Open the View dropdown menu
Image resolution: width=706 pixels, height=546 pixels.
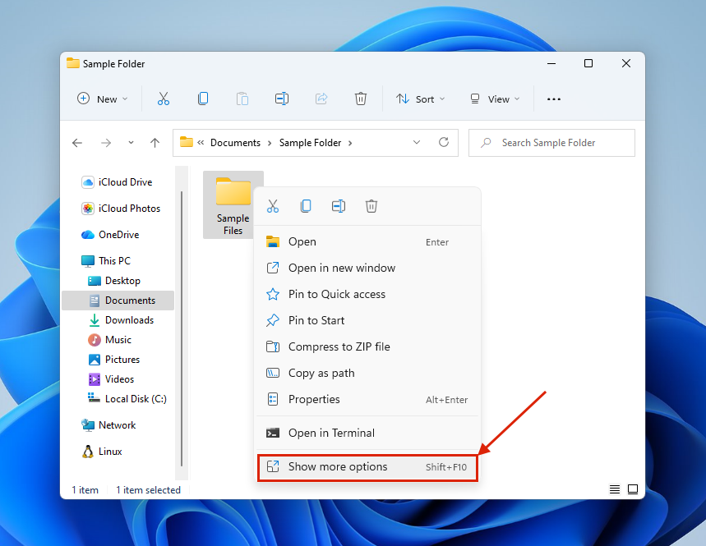[495, 99]
